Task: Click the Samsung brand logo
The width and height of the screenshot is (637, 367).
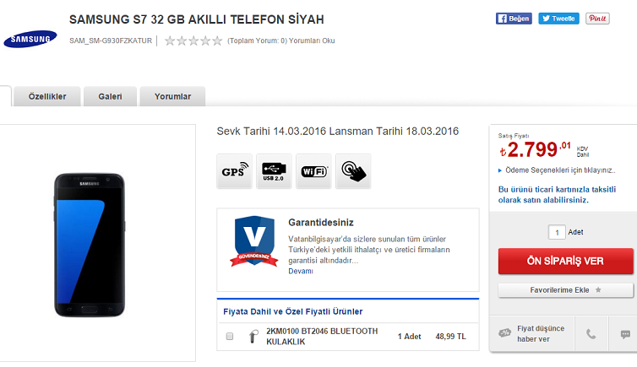Action: click(30, 39)
